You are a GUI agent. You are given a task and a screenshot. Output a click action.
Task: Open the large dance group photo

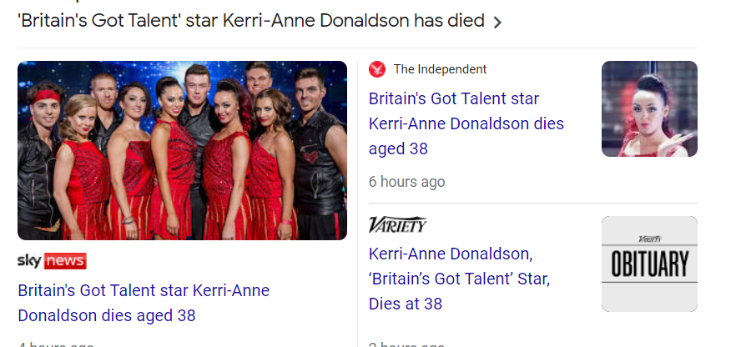click(x=182, y=150)
